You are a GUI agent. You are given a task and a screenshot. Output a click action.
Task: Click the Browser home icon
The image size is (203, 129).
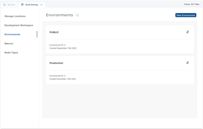[5, 5]
